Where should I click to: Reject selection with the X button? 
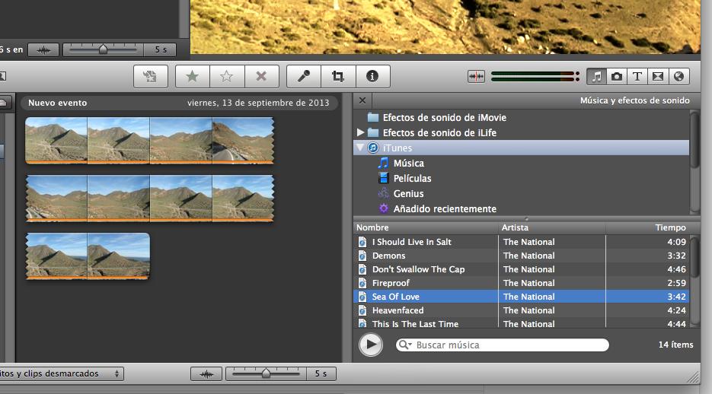[x=261, y=76]
